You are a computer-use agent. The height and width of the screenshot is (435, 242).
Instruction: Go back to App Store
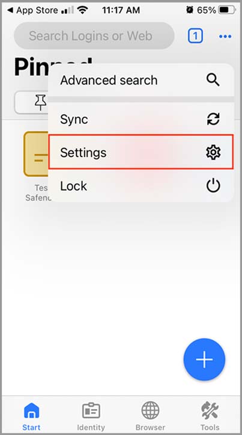32,11
